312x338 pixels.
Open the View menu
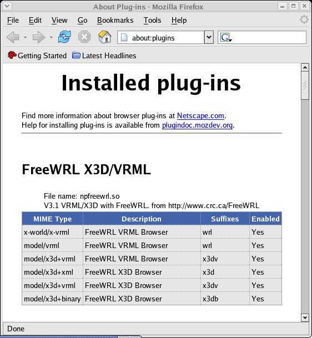click(x=59, y=21)
